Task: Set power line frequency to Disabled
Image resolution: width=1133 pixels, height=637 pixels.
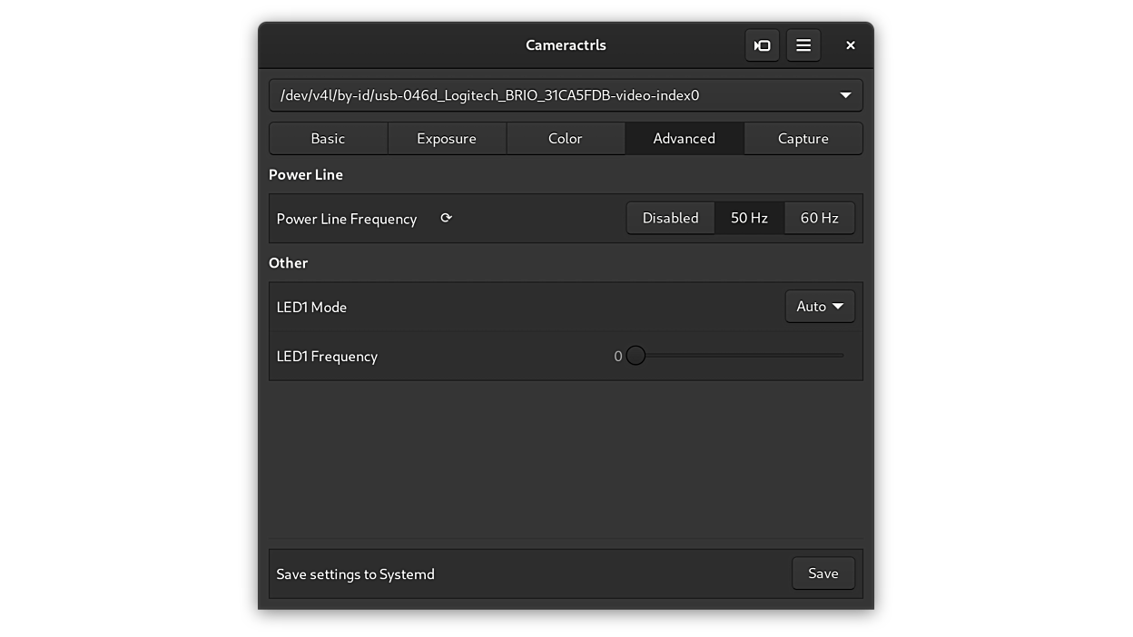Action: click(x=670, y=218)
